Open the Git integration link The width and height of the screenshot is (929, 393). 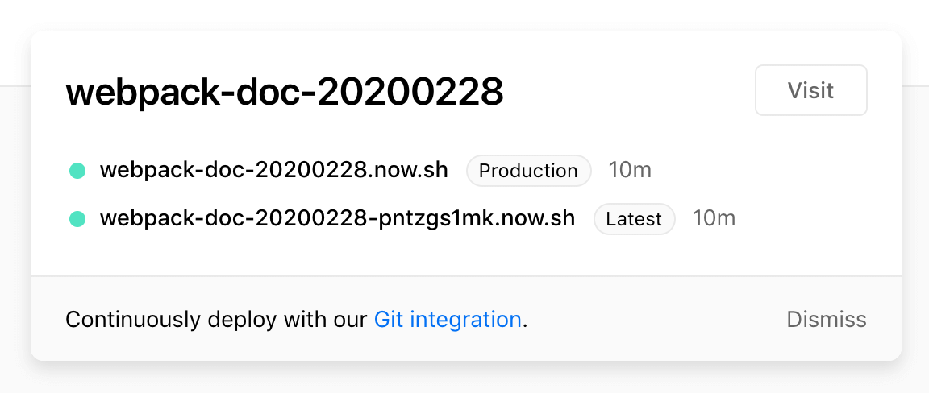click(x=448, y=320)
